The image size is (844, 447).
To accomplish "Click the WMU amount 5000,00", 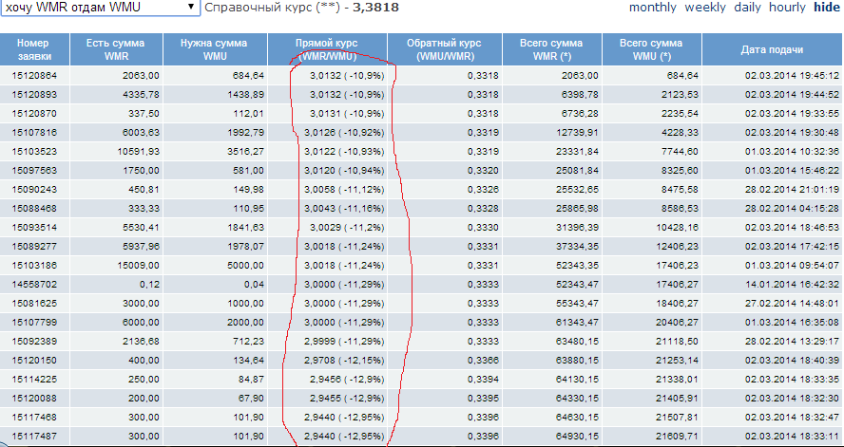I will (246, 266).
